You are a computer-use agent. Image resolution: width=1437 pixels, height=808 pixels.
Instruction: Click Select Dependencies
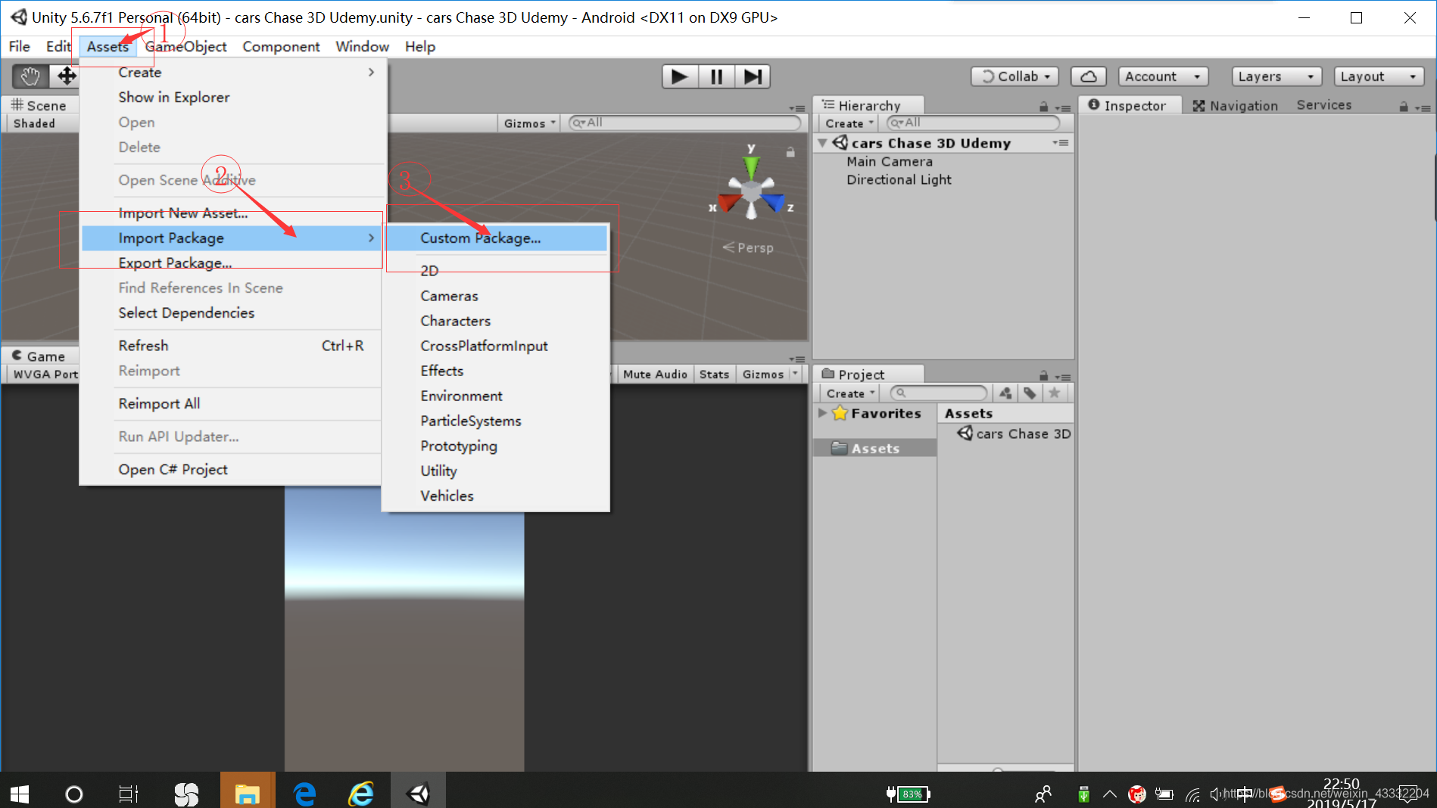click(x=232, y=313)
